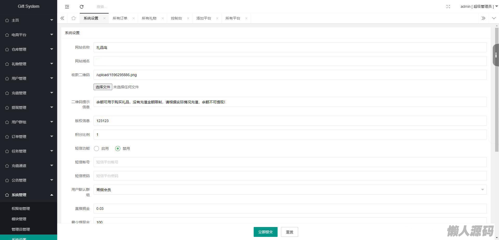The width and height of the screenshot is (499, 240).
Task: Close the 所有礼物 tab
Action: (163, 18)
